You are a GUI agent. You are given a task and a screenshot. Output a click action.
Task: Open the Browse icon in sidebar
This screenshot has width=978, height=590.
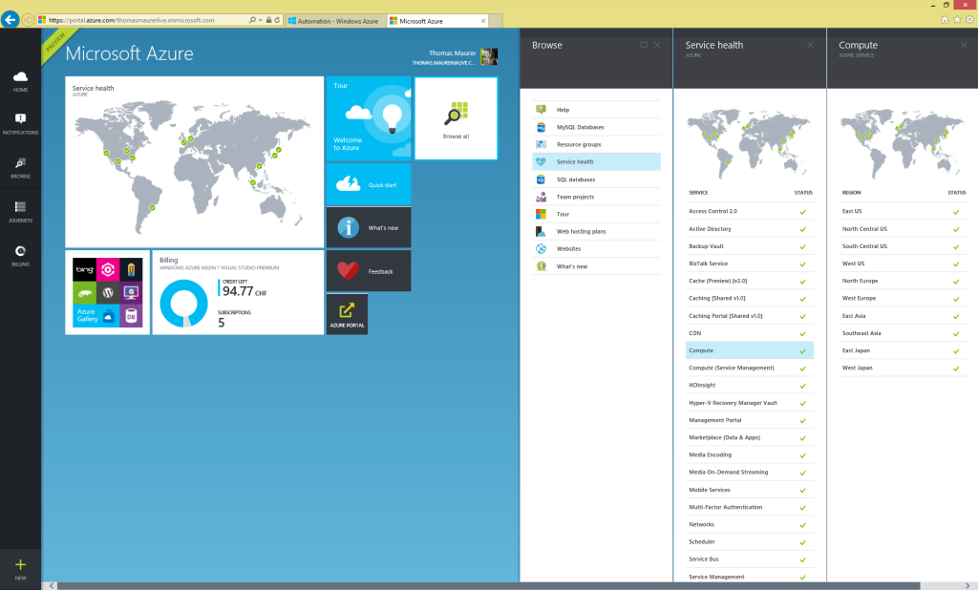tap(21, 163)
